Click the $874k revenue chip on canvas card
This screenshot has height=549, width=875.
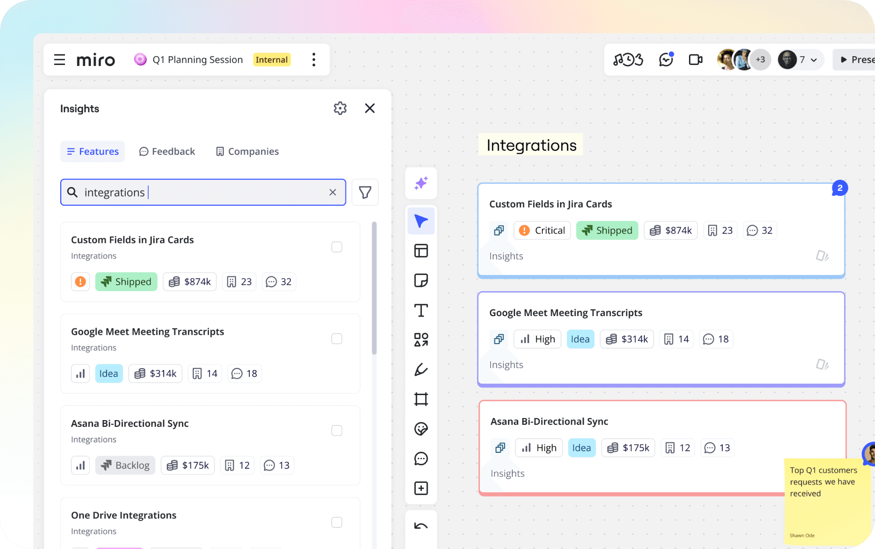coord(671,230)
